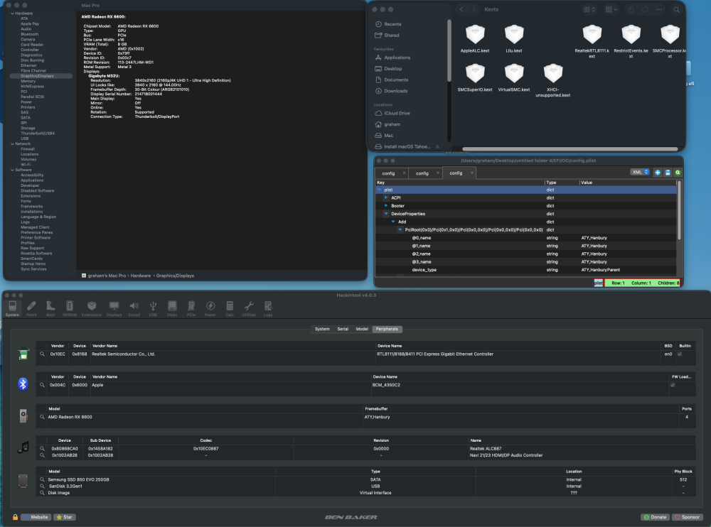This screenshot has height=527, width=711.
Task: Click the Star button in Hackintool
Action: (65, 517)
